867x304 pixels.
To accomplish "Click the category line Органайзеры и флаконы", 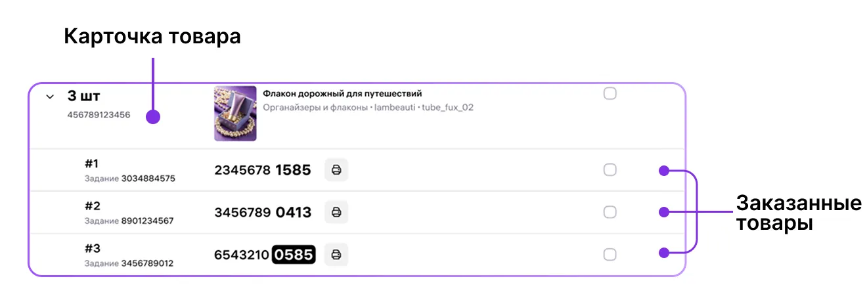I will click(x=315, y=107).
